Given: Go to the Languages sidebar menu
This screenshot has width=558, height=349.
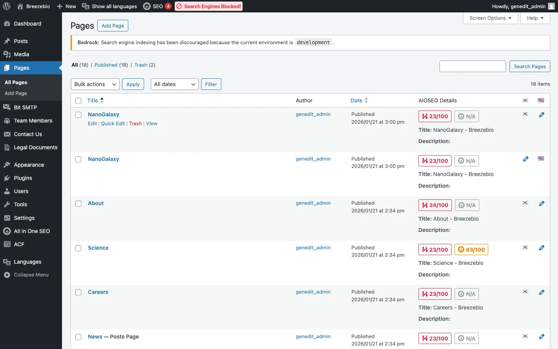Looking at the screenshot, I should [27, 262].
